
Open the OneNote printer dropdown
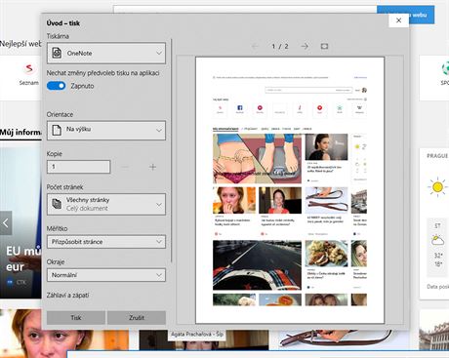tap(106, 53)
